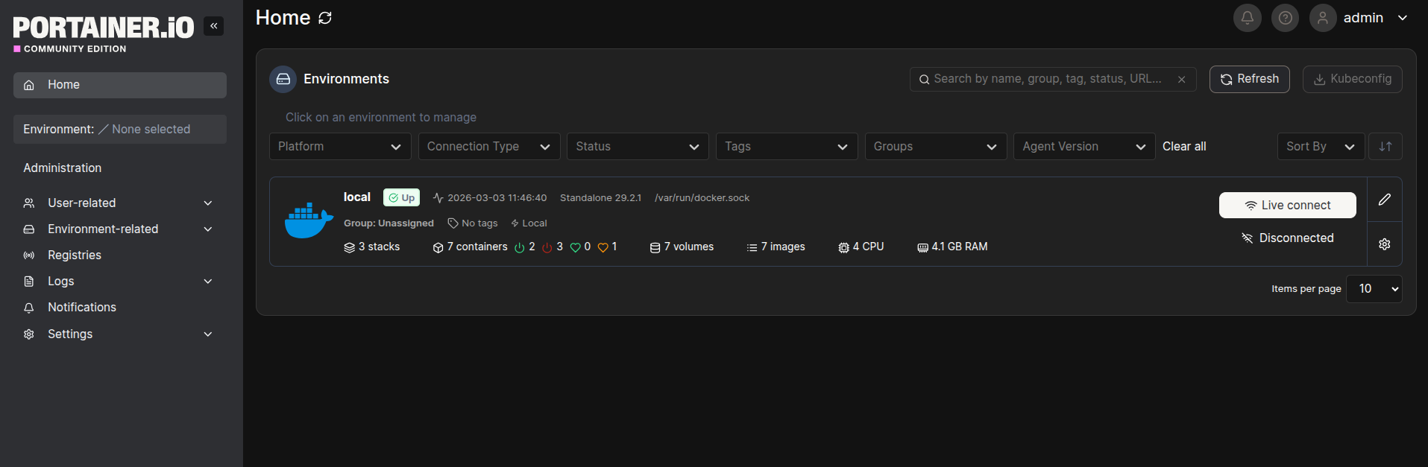The width and height of the screenshot is (1428, 467).
Task: Click the Disconnected status label
Action: click(x=1287, y=238)
